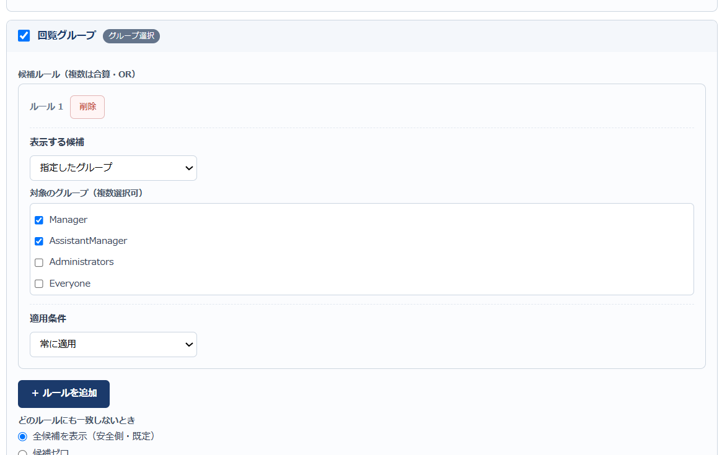Open the 常に適用 condition dropdown

113,344
